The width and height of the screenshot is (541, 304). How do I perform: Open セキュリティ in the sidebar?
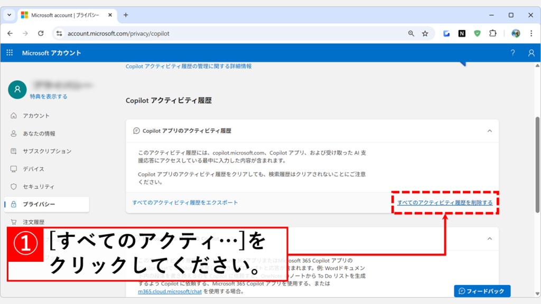pyautogui.click(x=38, y=187)
